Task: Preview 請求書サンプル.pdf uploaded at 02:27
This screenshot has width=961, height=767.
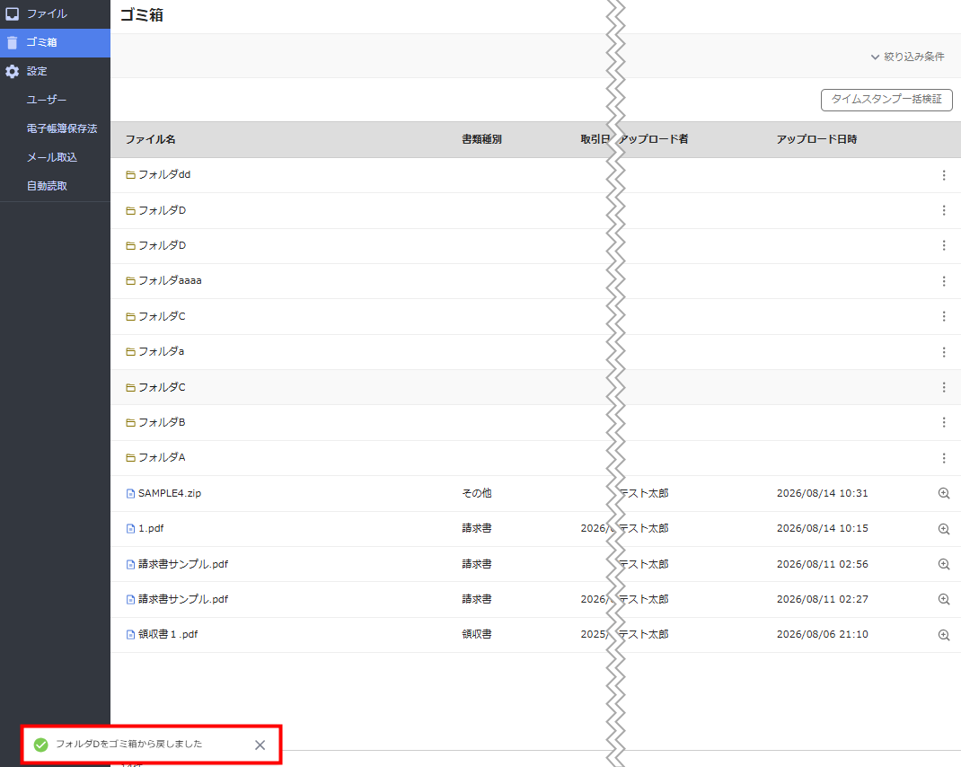Action: pyautogui.click(x=944, y=600)
